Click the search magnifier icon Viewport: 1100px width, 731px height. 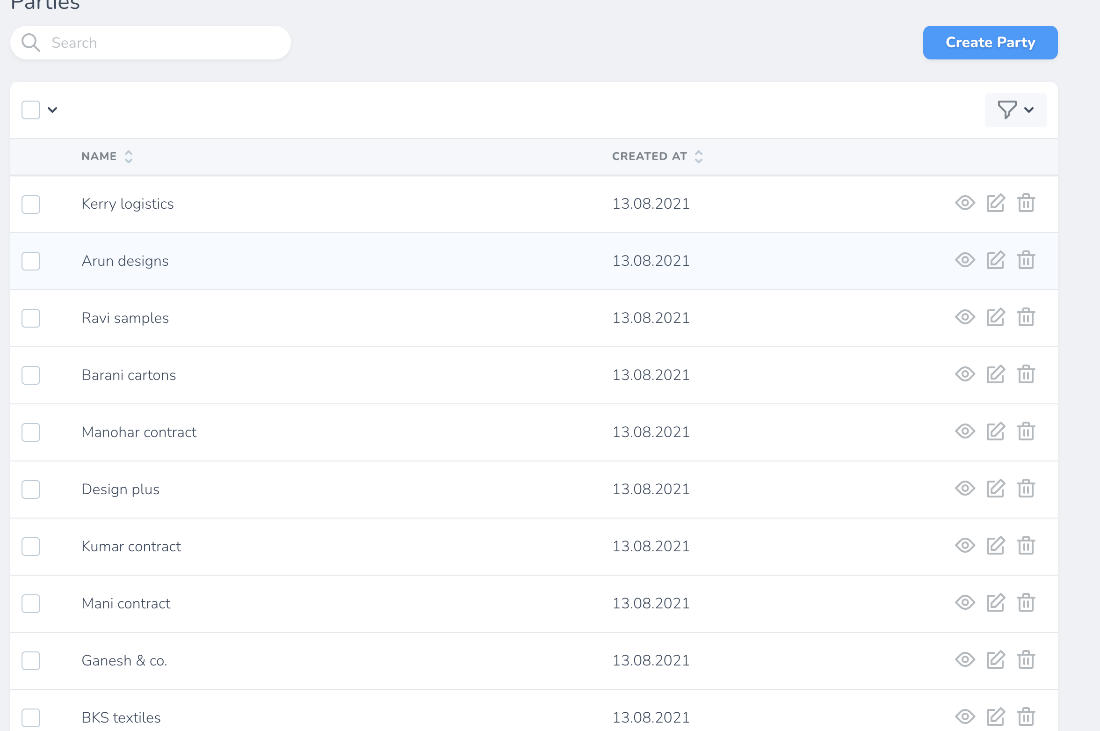[x=31, y=43]
